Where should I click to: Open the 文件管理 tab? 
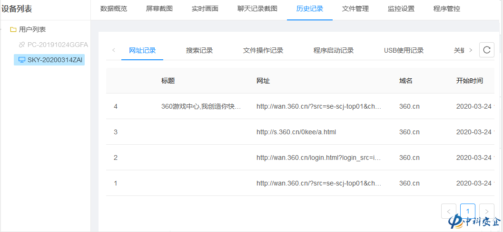355,9
